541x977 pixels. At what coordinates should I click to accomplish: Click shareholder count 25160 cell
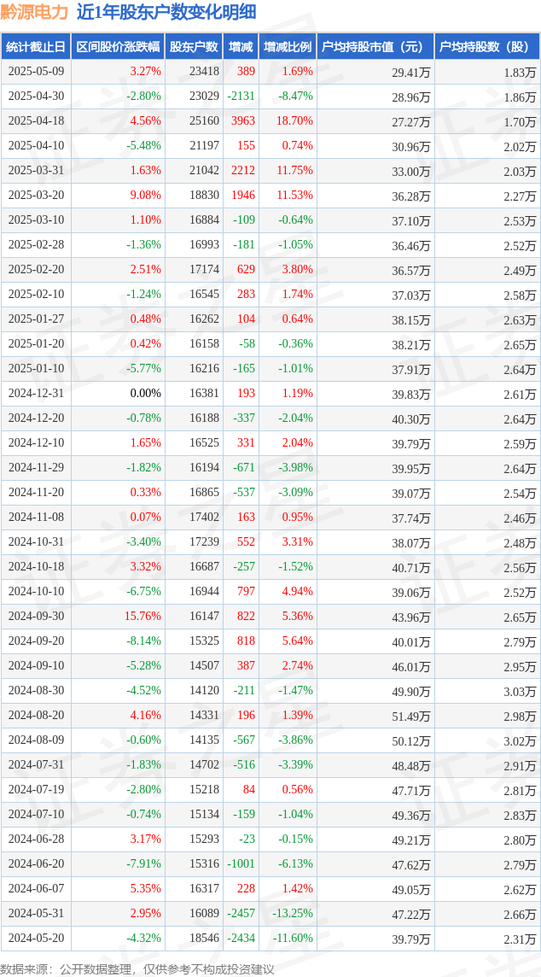(x=204, y=121)
